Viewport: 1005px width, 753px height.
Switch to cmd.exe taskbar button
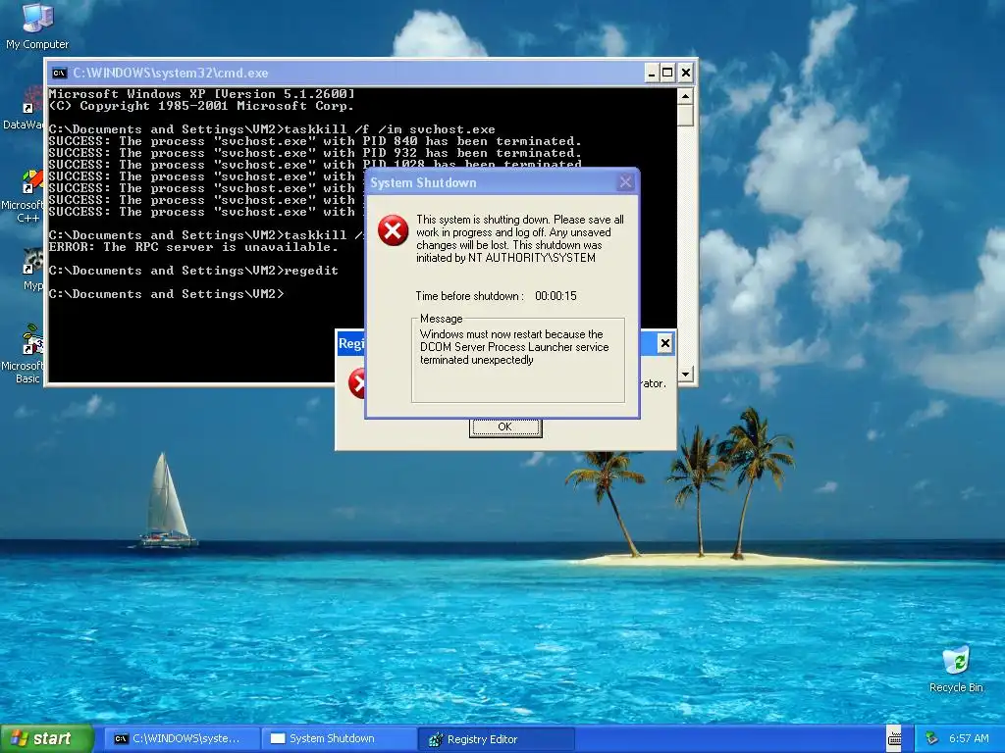[182, 738]
